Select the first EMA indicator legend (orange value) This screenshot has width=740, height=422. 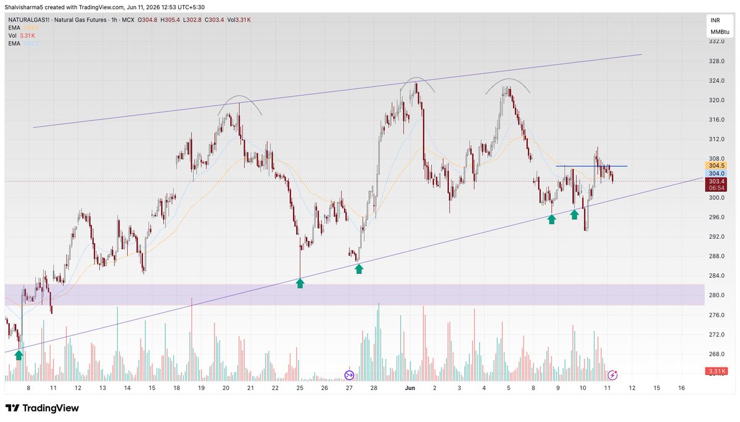pos(22,28)
